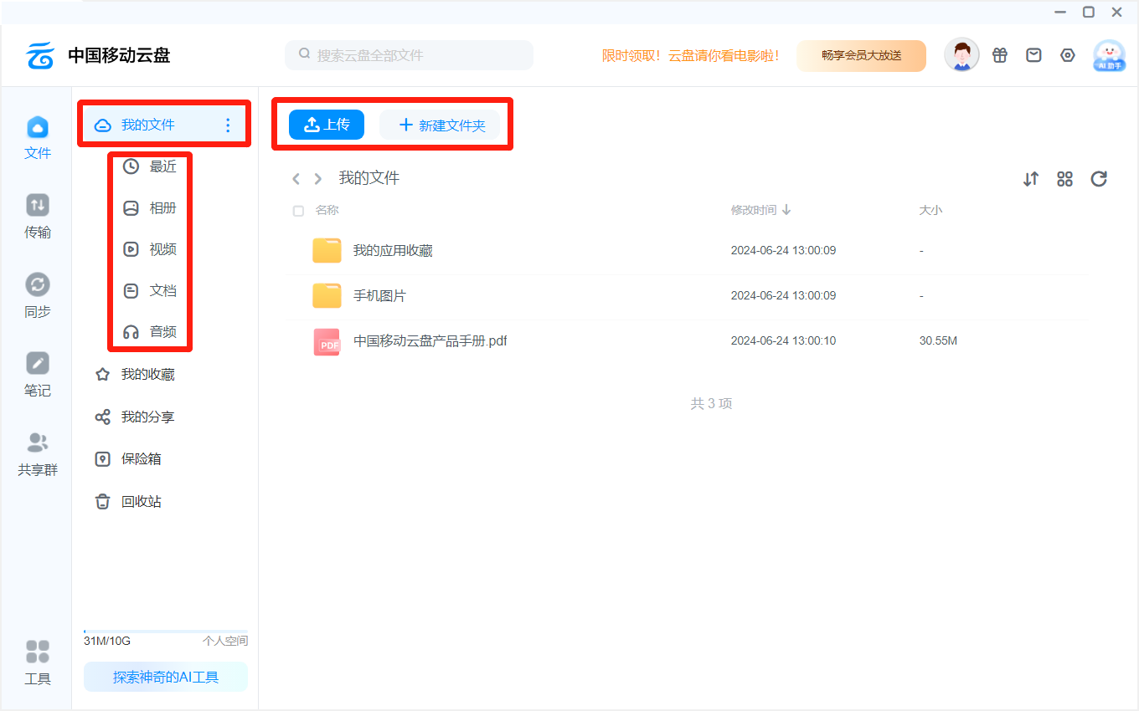Open 最近 recent files
This screenshot has height=711, width=1139.
150,166
